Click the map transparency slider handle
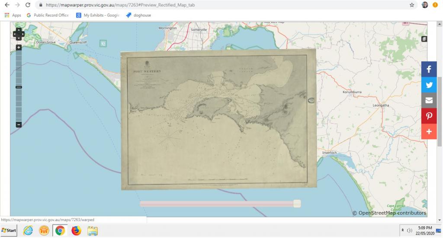Screen dimensions: 443x238 pos(297,203)
